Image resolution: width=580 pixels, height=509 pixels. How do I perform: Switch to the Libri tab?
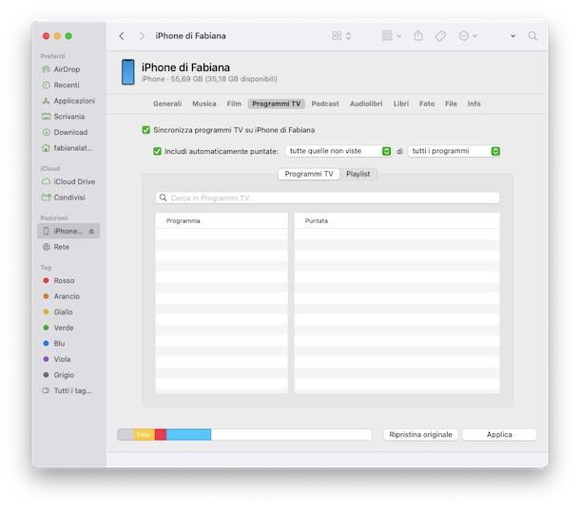pyautogui.click(x=401, y=104)
